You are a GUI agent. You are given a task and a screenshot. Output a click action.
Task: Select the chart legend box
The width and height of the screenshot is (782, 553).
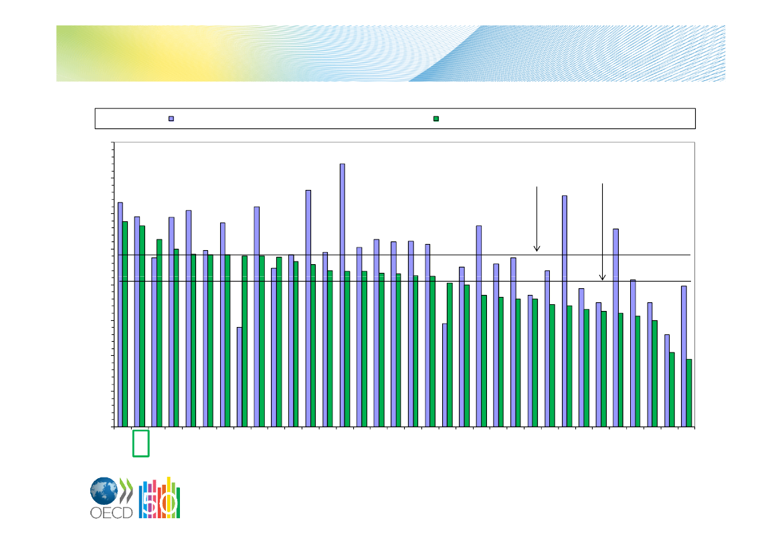[395, 118]
